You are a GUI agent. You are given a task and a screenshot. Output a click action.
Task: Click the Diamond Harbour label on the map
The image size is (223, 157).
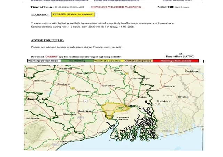(x=123, y=118)
